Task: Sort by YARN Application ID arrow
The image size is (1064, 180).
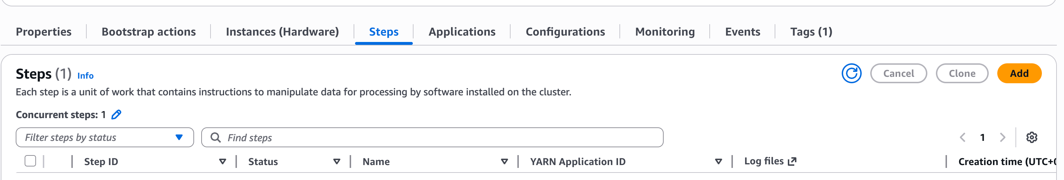Action: (718, 162)
